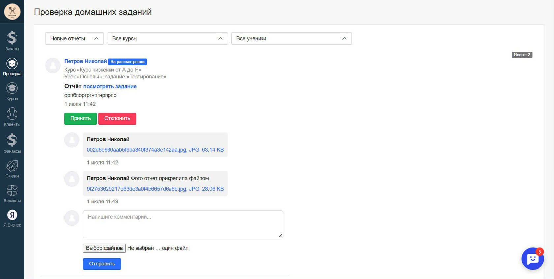The width and height of the screenshot is (554, 279).
Task: Click the посмотреть задание link
Action: tap(110, 86)
